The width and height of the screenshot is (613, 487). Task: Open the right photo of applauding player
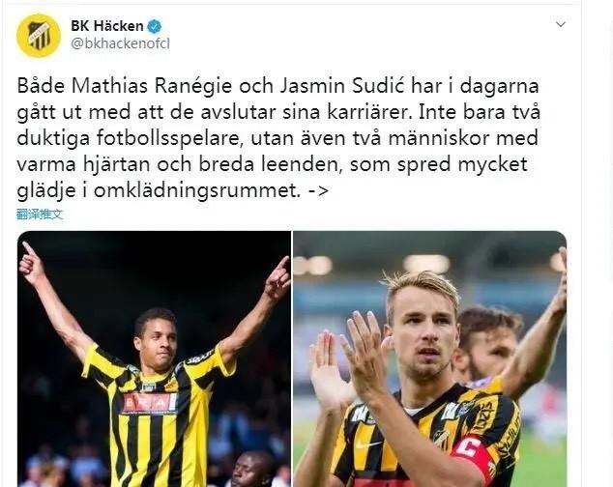pos(429,358)
